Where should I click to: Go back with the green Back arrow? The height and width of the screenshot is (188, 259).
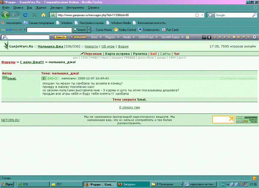[5, 15]
